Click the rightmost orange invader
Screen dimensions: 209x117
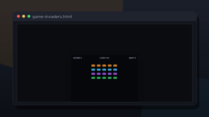click(115, 66)
